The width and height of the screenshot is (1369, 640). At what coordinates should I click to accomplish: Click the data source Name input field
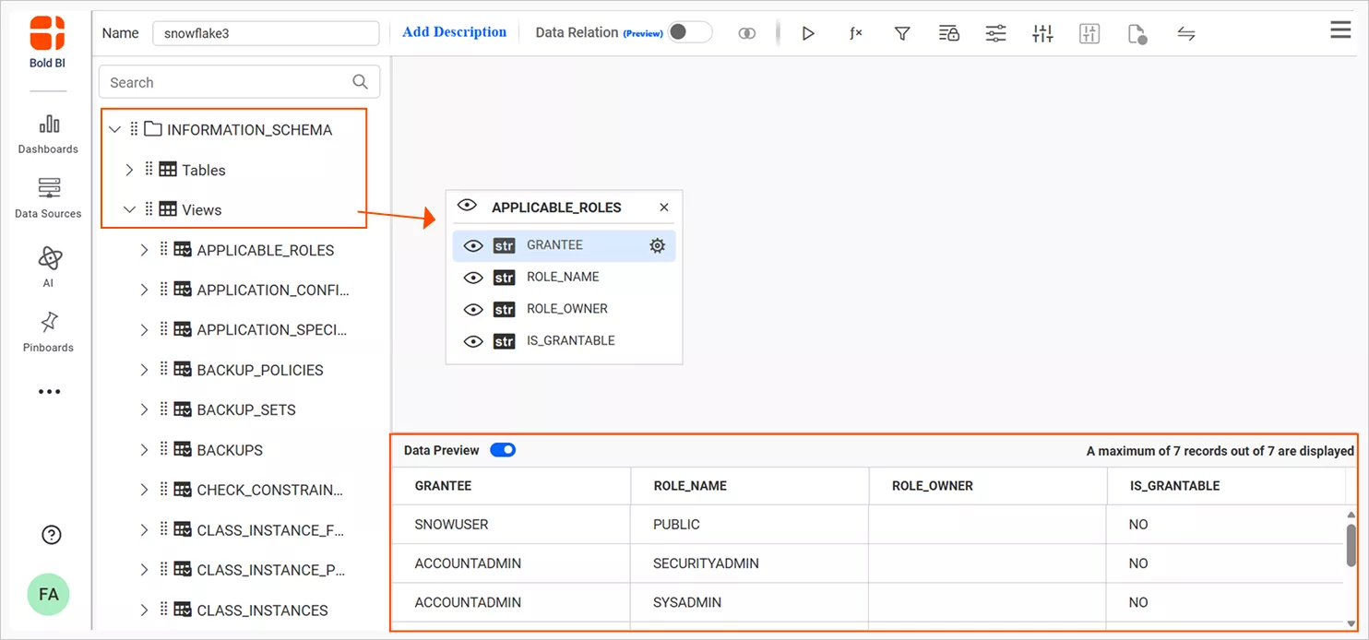(266, 33)
